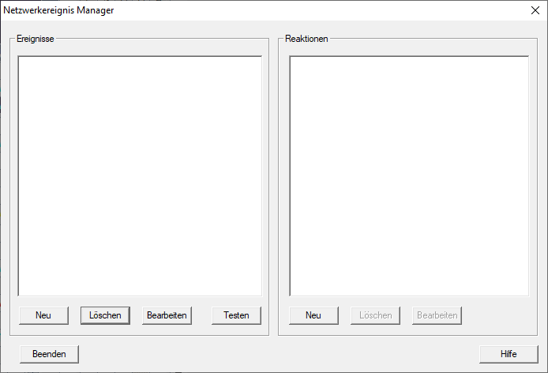Create a new network event entry

(x=43, y=315)
